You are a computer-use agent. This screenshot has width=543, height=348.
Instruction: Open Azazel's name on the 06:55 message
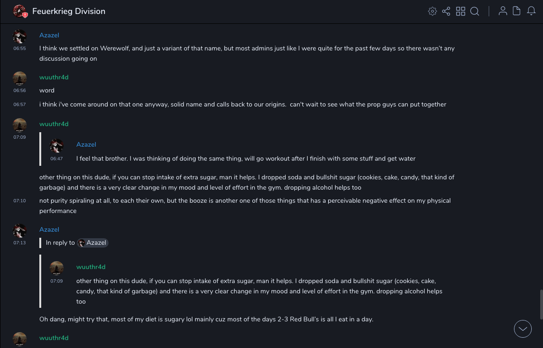click(49, 36)
